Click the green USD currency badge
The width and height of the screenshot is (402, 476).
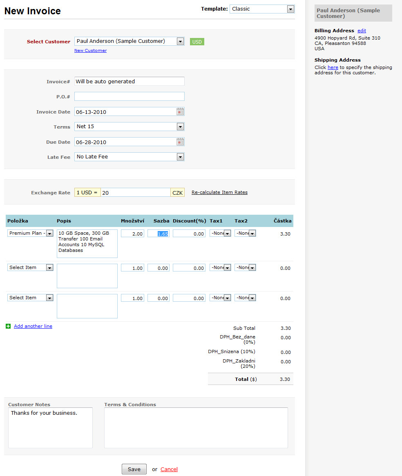pyautogui.click(x=197, y=42)
